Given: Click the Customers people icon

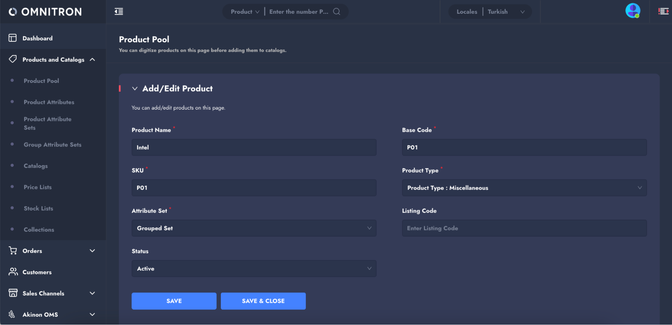Looking at the screenshot, I should click(x=13, y=272).
